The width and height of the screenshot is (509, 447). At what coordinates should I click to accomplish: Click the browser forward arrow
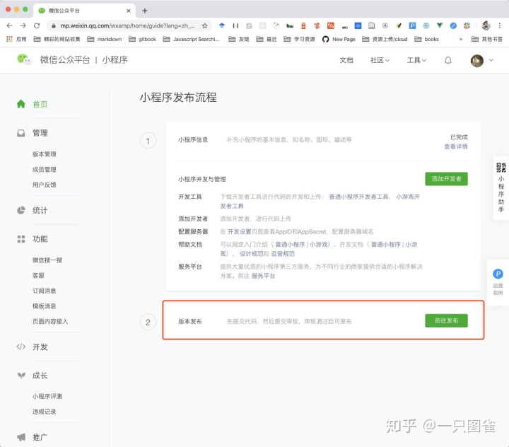click(23, 25)
